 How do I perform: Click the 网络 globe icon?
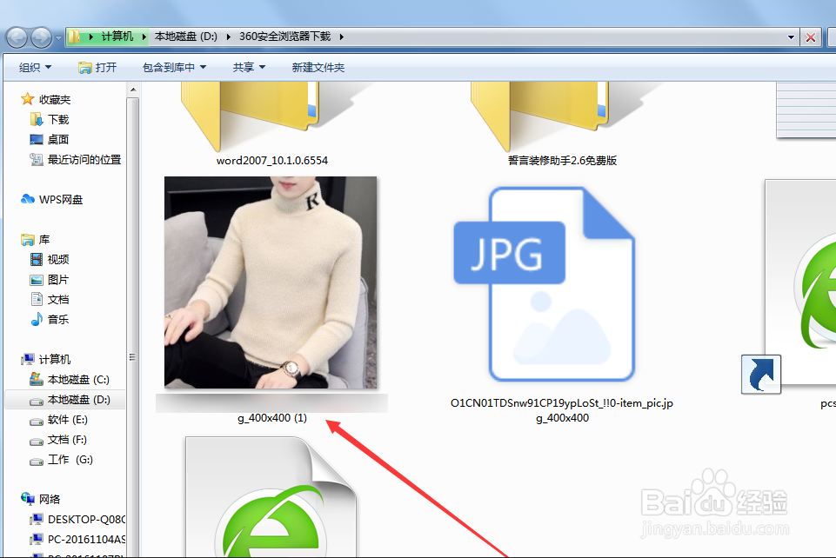tap(28, 499)
